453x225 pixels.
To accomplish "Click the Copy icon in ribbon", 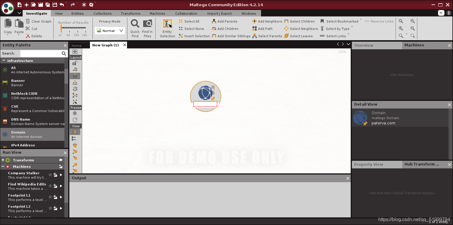I will [8, 23].
